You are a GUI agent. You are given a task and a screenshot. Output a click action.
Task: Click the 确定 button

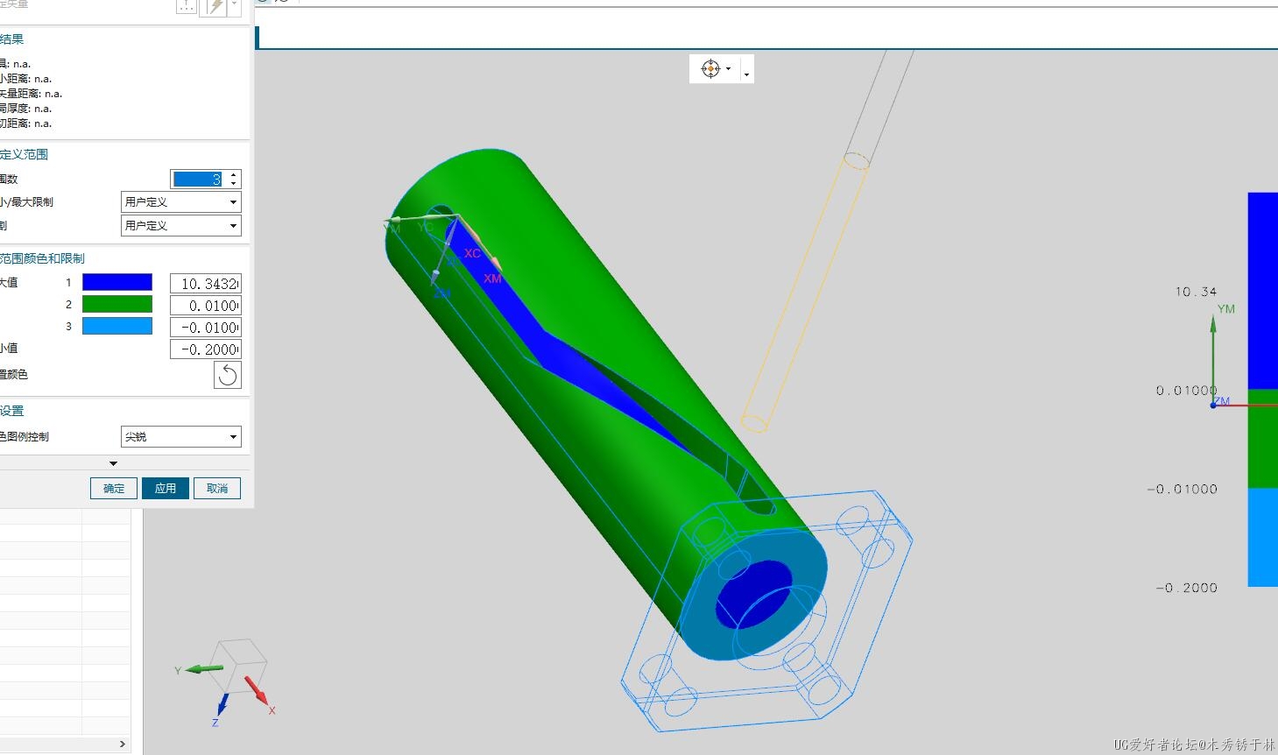pyautogui.click(x=114, y=488)
